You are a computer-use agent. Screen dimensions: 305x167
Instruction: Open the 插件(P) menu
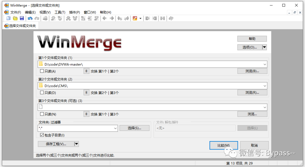pyautogui.click(x=75, y=12)
